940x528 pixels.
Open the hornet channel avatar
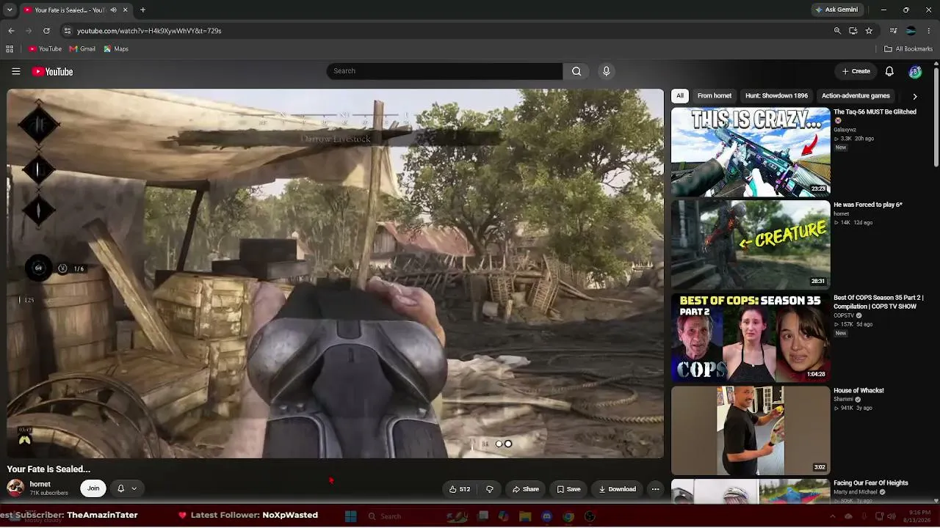[15, 488]
